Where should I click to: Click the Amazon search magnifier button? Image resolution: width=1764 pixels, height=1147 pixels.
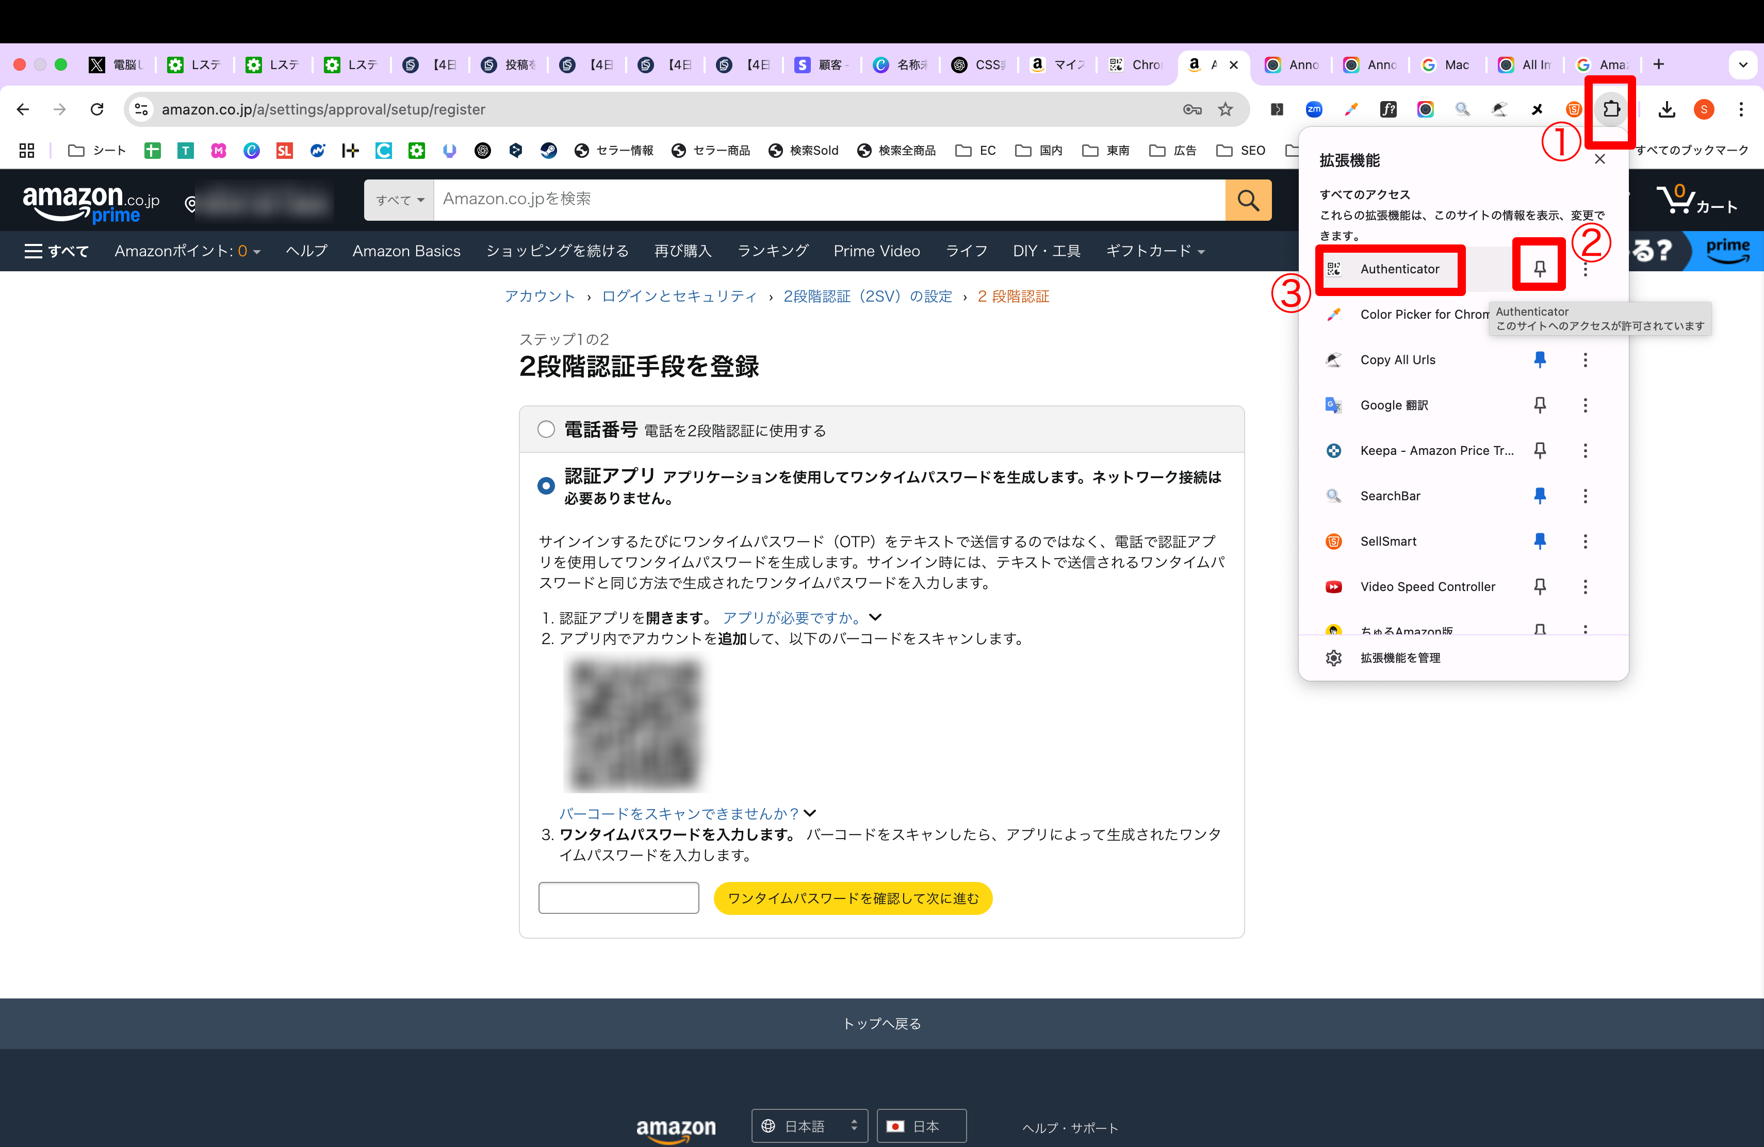[x=1248, y=200]
